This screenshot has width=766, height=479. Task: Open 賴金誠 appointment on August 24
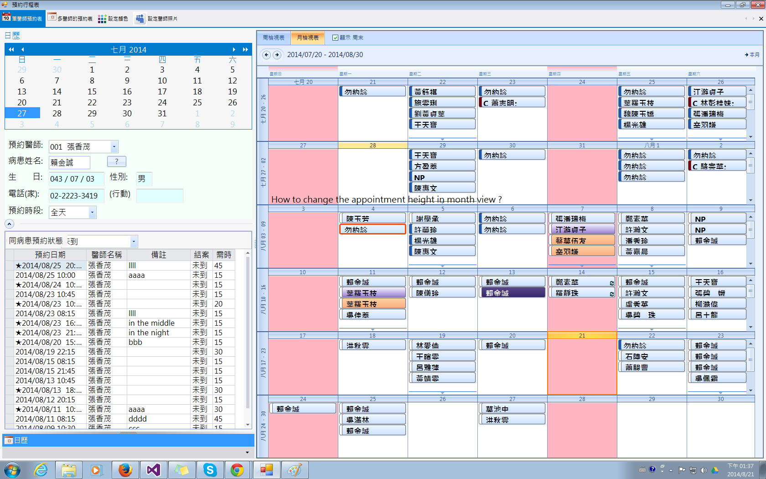pos(303,409)
